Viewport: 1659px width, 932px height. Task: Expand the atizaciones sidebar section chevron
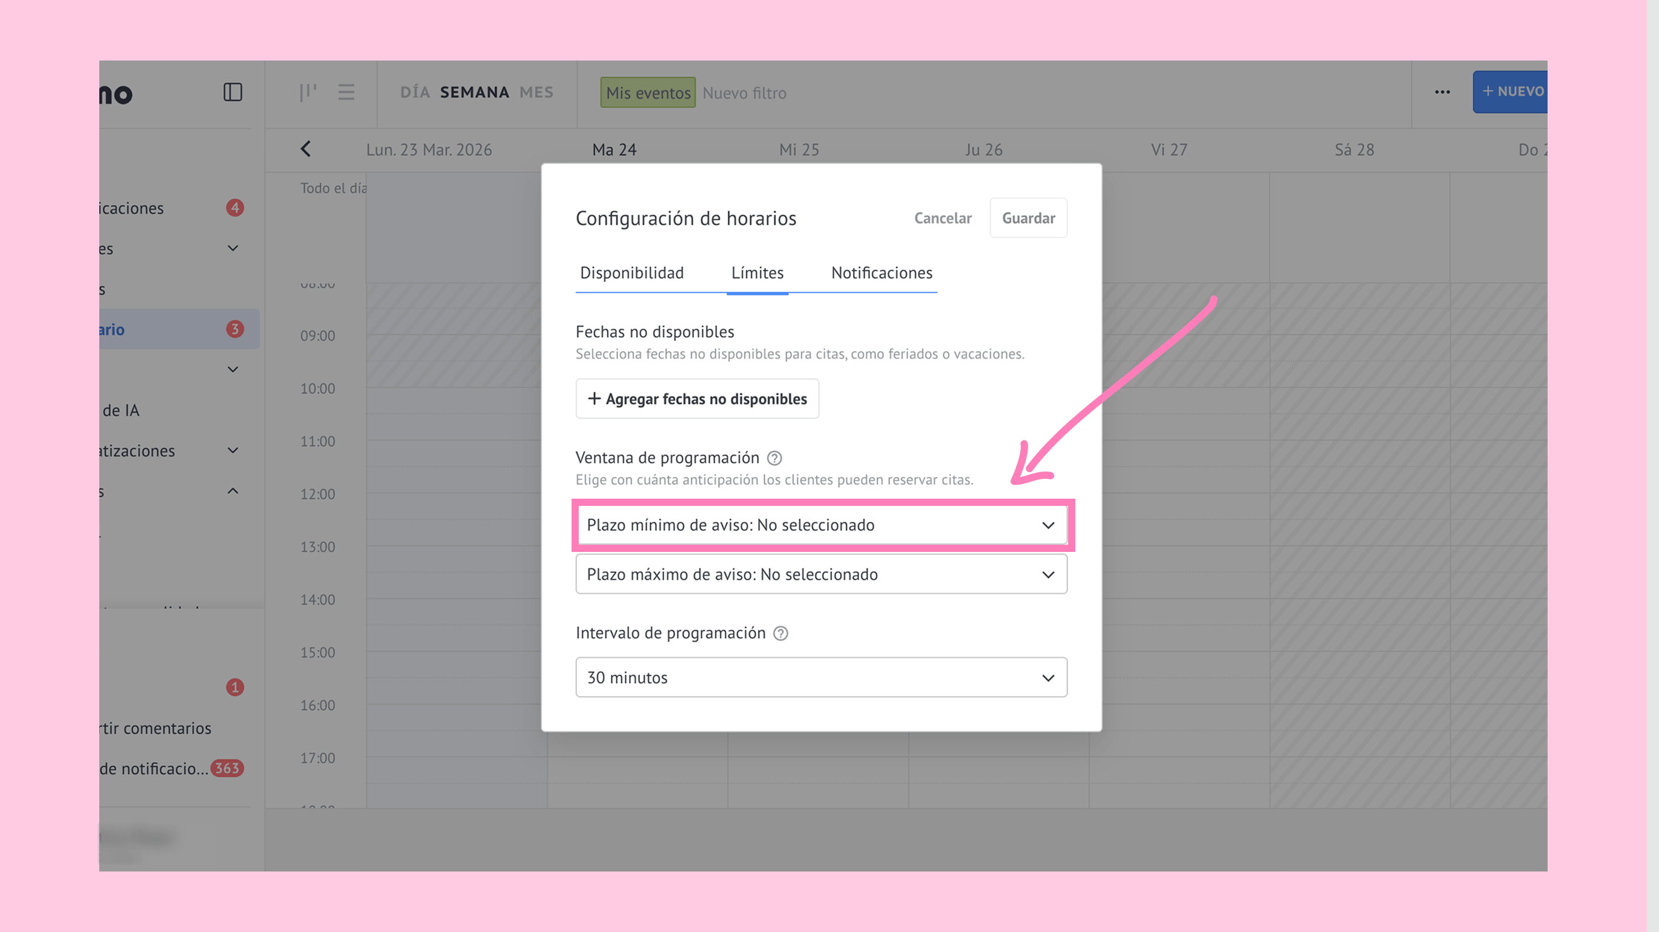[x=233, y=450]
